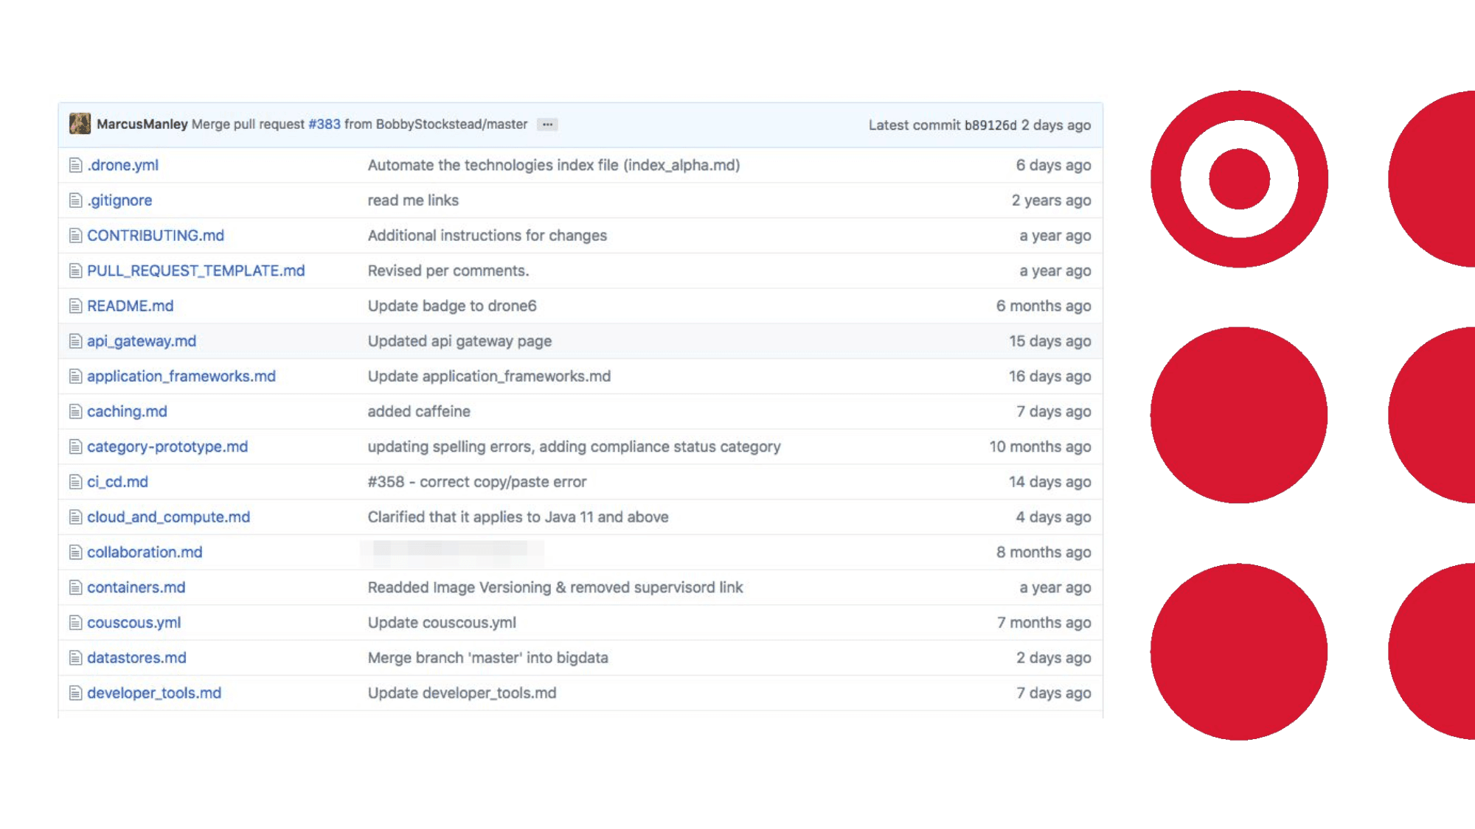This screenshot has width=1475, height=829.
Task: Open the .drone.yml file
Action: [x=122, y=165]
